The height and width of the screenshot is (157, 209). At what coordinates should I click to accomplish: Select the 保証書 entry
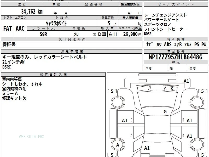point(9,44)
